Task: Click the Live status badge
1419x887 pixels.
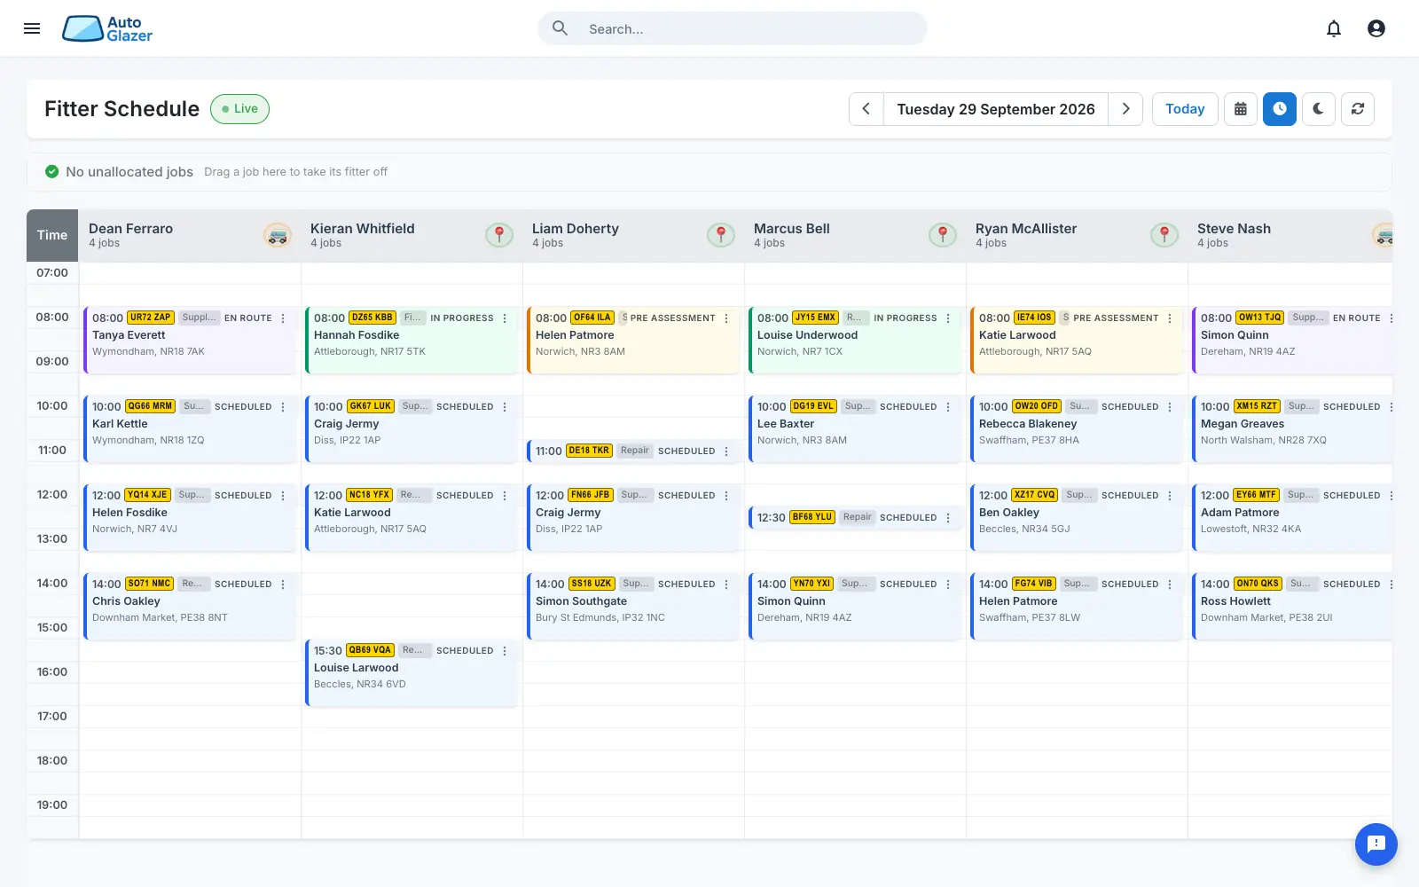Action: pyautogui.click(x=239, y=109)
